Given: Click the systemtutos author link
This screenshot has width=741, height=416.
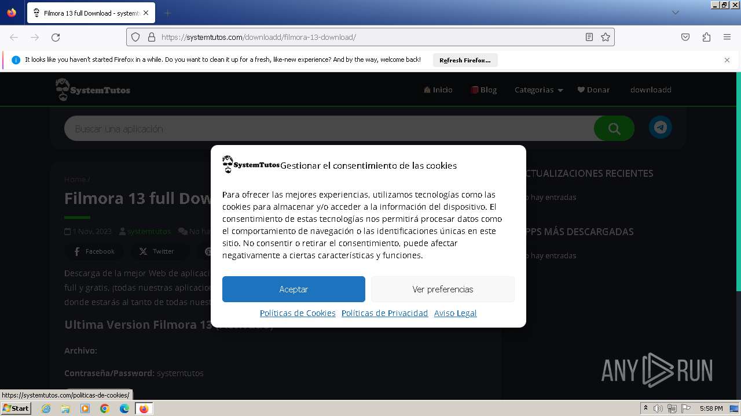Looking at the screenshot, I should tap(149, 231).
